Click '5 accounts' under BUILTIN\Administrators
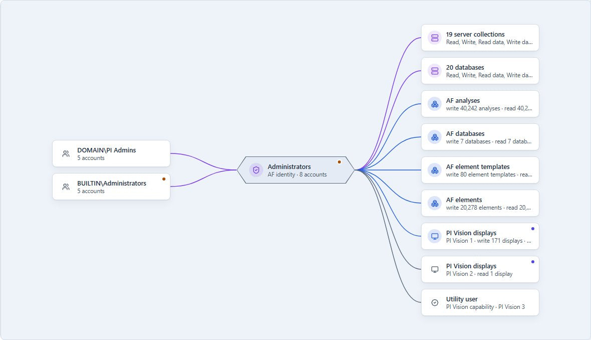 click(x=91, y=191)
